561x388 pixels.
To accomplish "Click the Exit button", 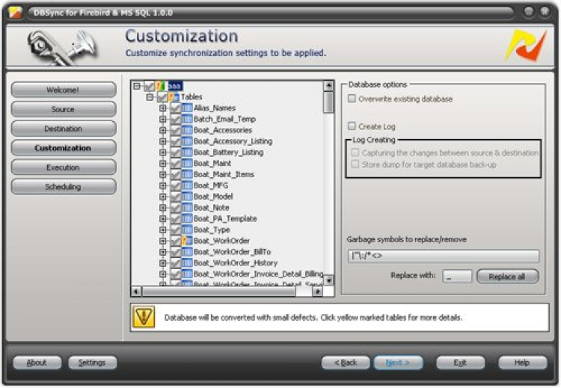I will 461,363.
